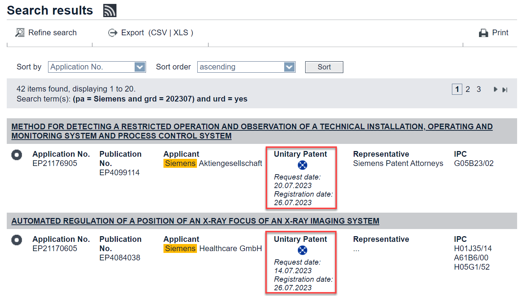Click the Refine search magnifier icon
Viewport: 526px width, 296px height.
(20, 32)
